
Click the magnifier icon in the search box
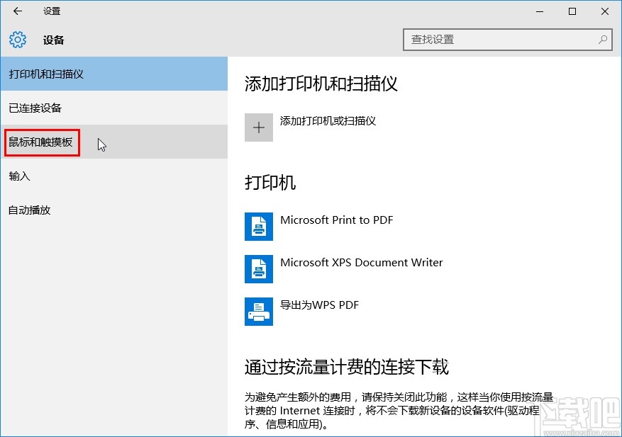tap(601, 40)
